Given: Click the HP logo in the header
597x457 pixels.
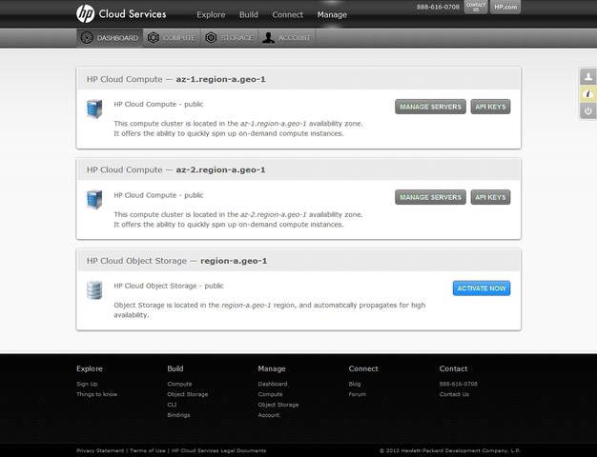Looking at the screenshot, I should pyautogui.click(x=86, y=13).
